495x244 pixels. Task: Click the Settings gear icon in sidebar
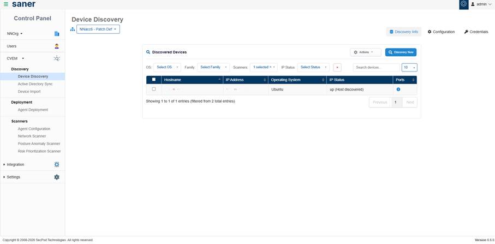pos(57,177)
